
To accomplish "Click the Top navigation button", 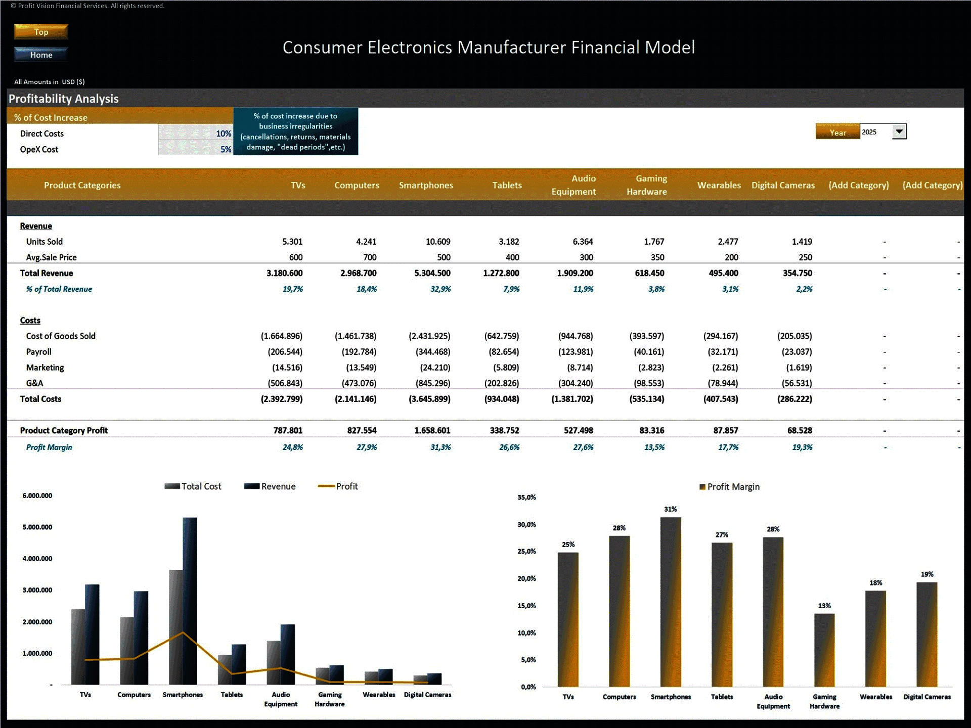I will pyautogui.click(x=40, y=31).
